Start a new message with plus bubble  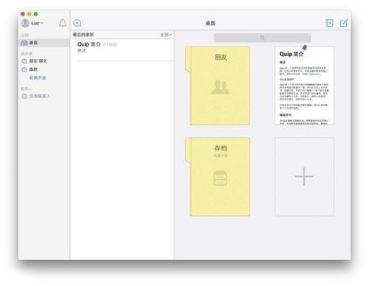click(x=77, y=23)
